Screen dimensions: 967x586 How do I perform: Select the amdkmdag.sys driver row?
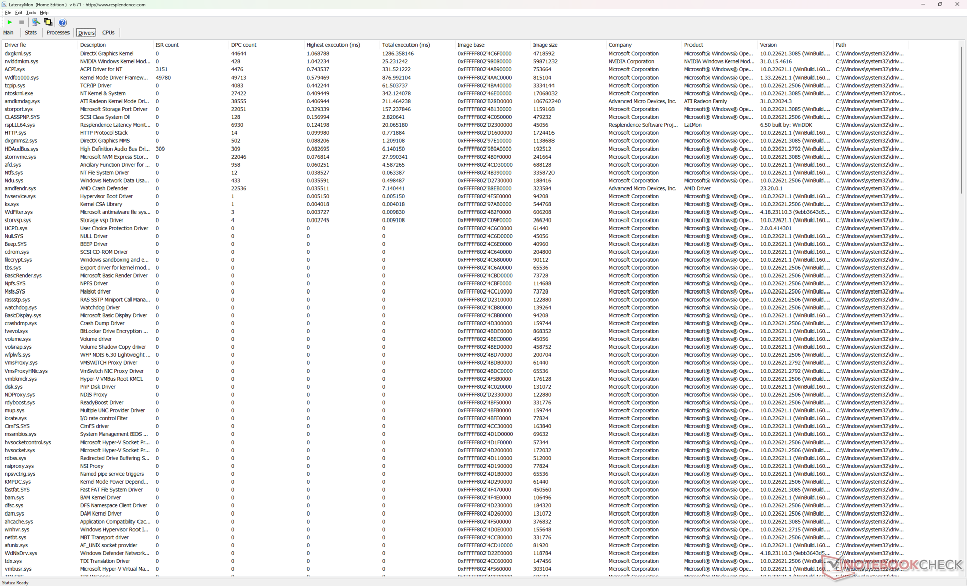pyautogui.click(x=22, y=101)
